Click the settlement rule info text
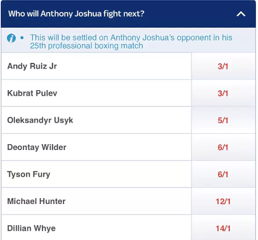The image size is (258, 240). point(131,41)
